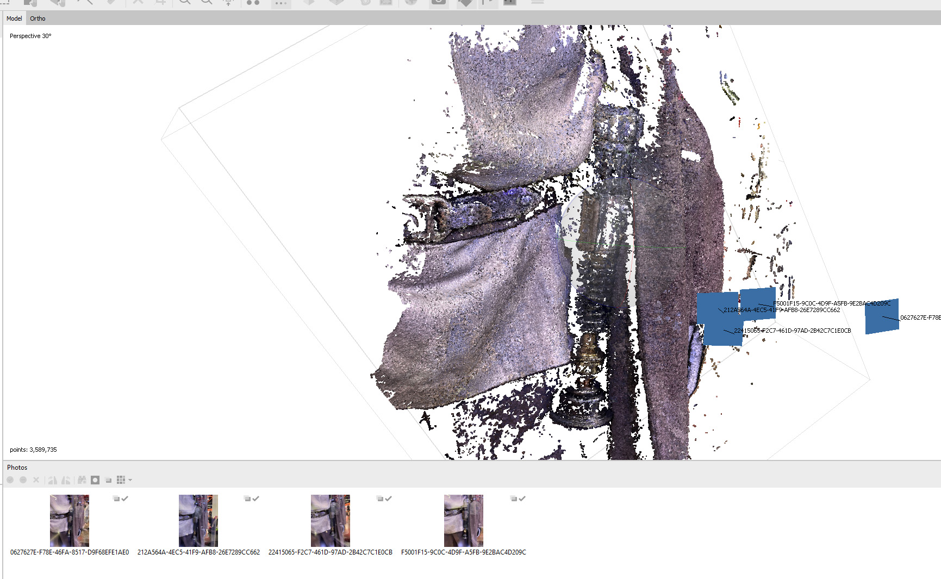
Task: Click the aligned checkmark beside photo 0627627E
Action: tap(124, 499)
